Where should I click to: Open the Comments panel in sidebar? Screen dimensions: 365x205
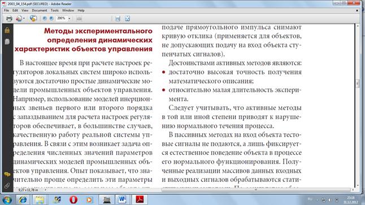(7, 175)
